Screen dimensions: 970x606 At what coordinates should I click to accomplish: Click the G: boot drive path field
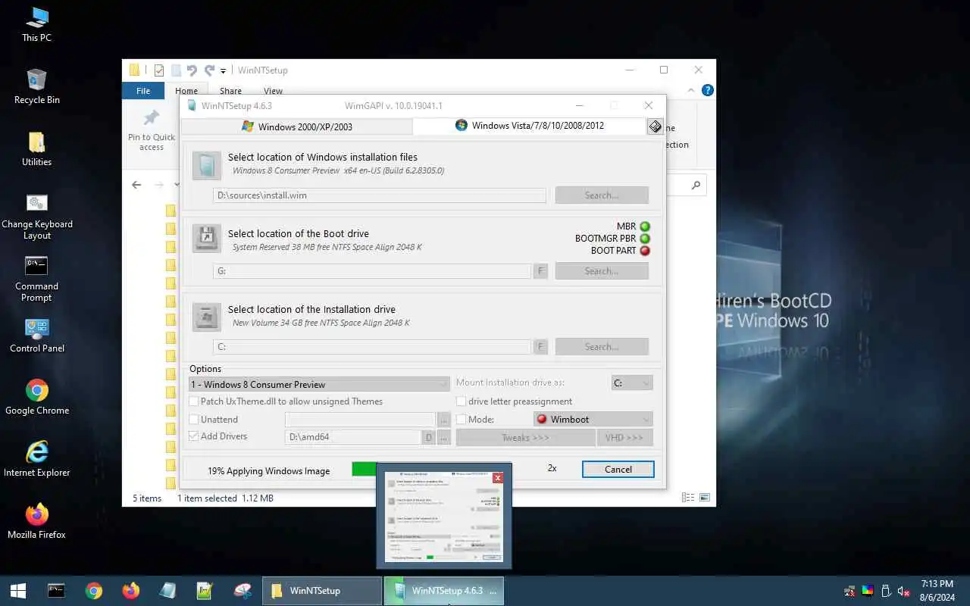point(372,271)
